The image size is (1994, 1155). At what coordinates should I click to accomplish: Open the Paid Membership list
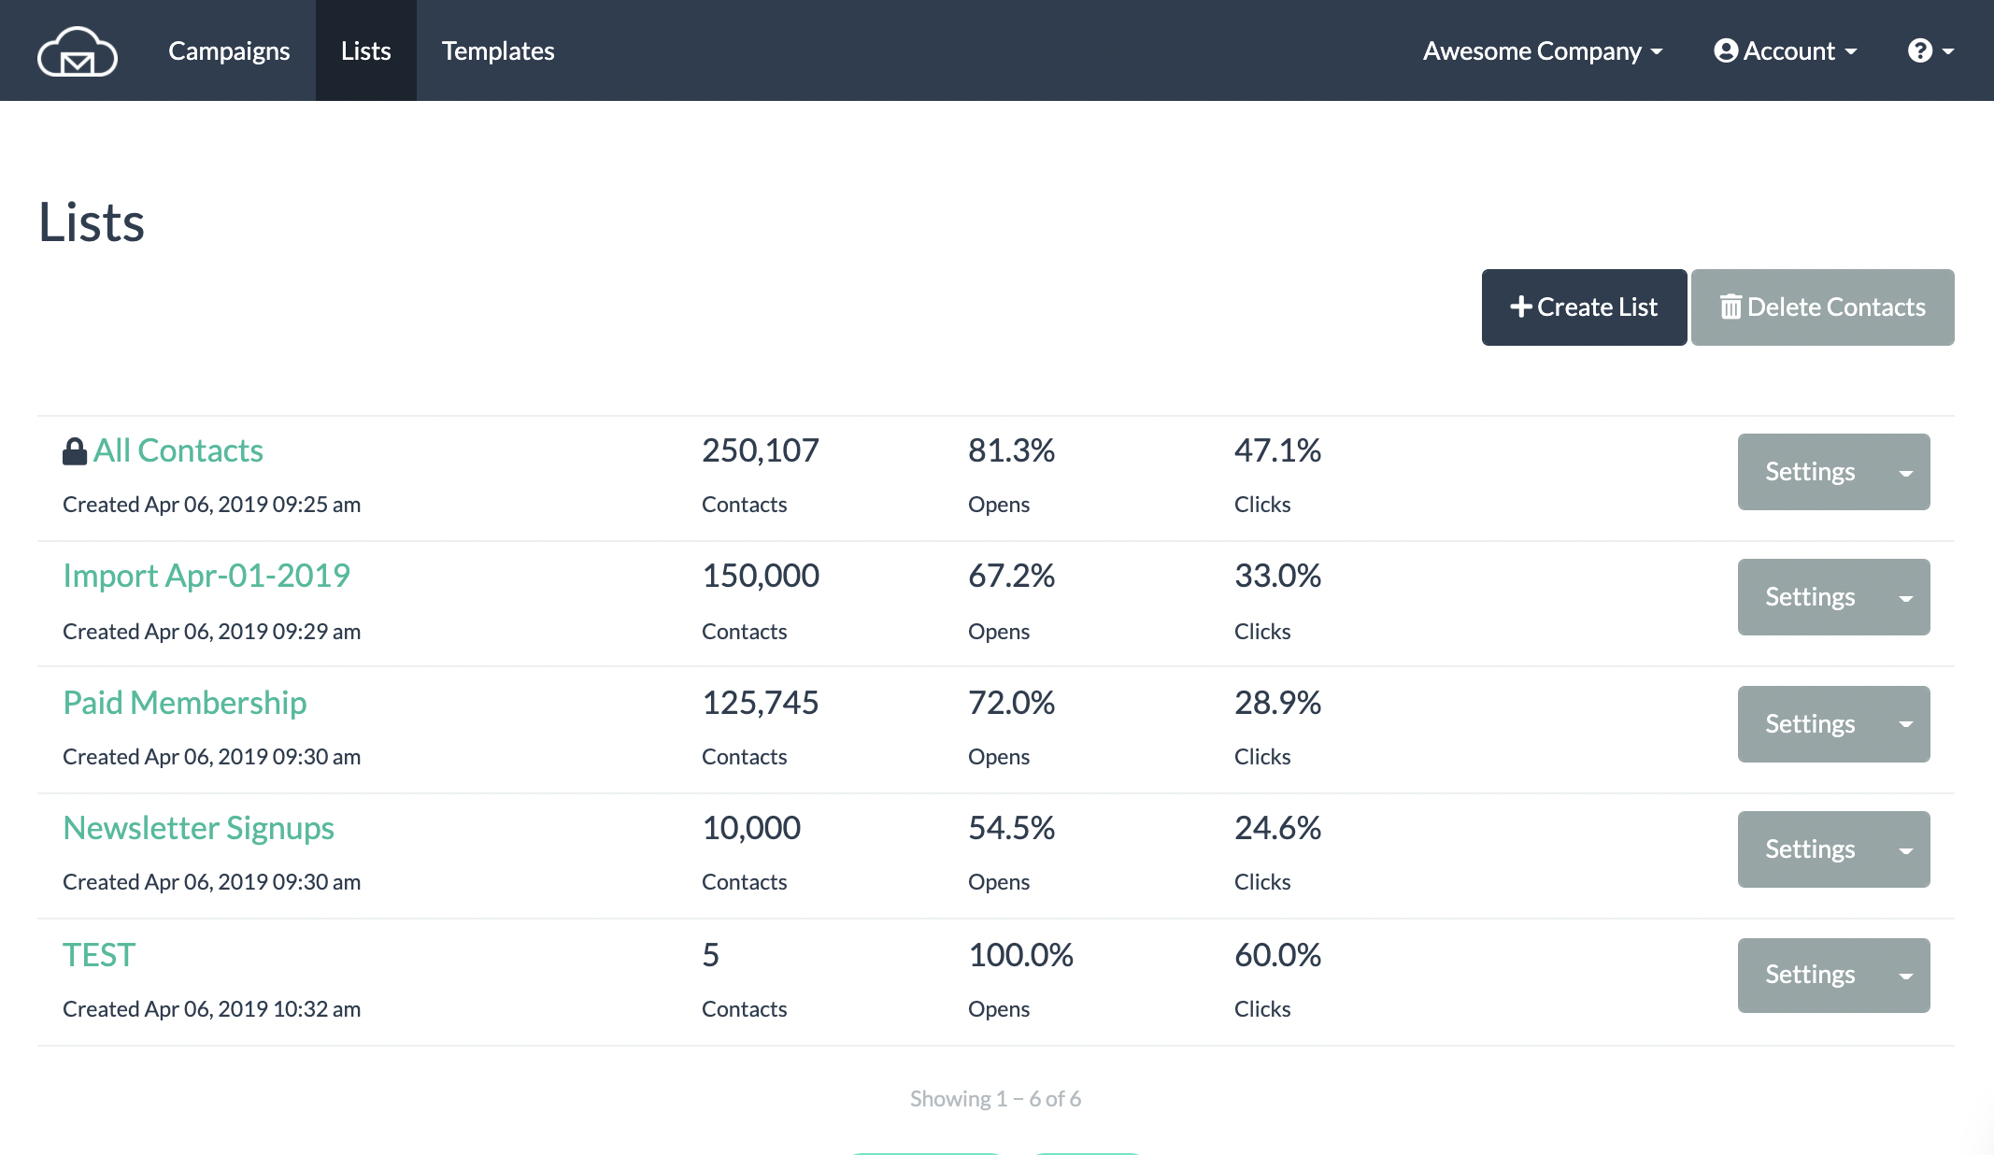pos(184,702)
